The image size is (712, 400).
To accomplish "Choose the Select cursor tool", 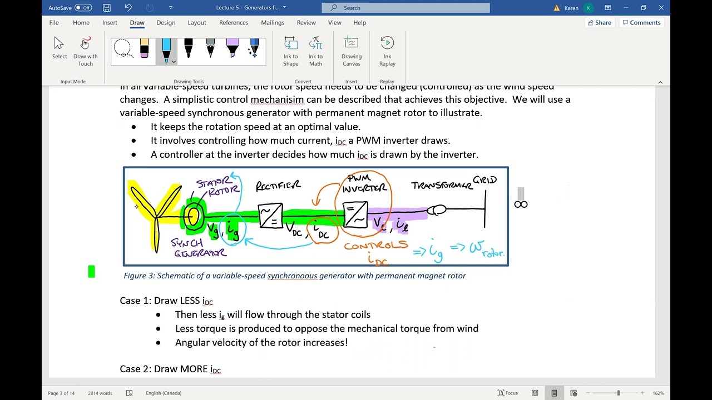I will pyautogui.click(x=60, y=48).
